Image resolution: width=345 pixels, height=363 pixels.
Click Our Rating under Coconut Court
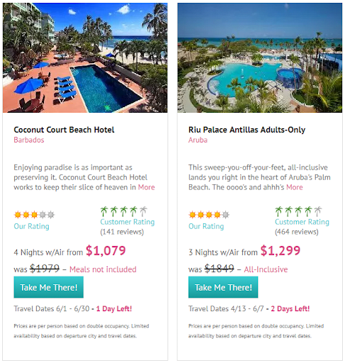click(31, 226)
